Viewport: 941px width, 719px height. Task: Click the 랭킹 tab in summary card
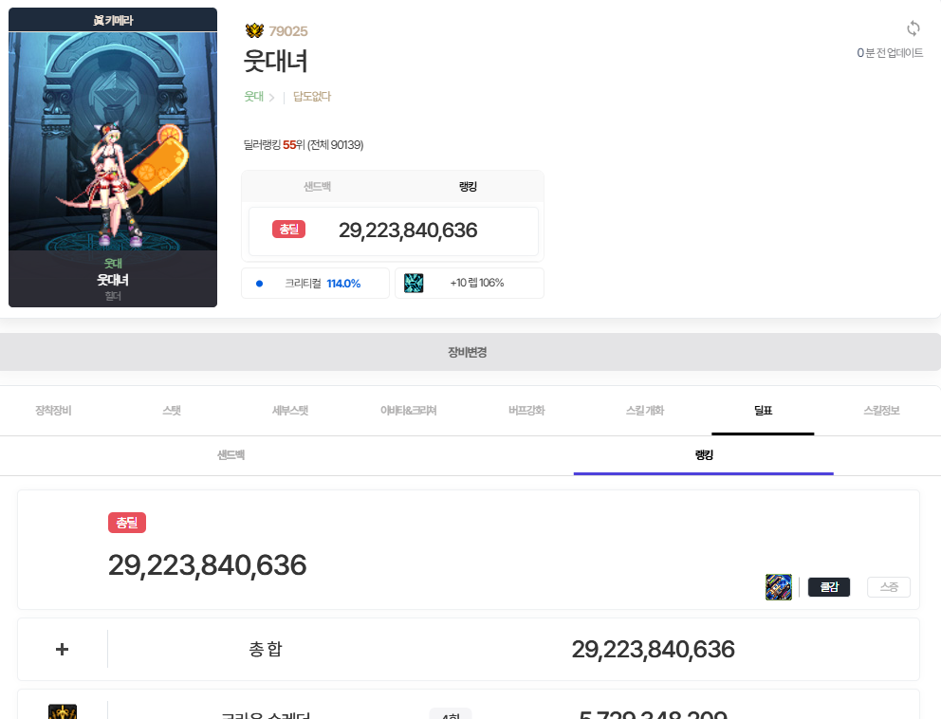click(468, 187)
